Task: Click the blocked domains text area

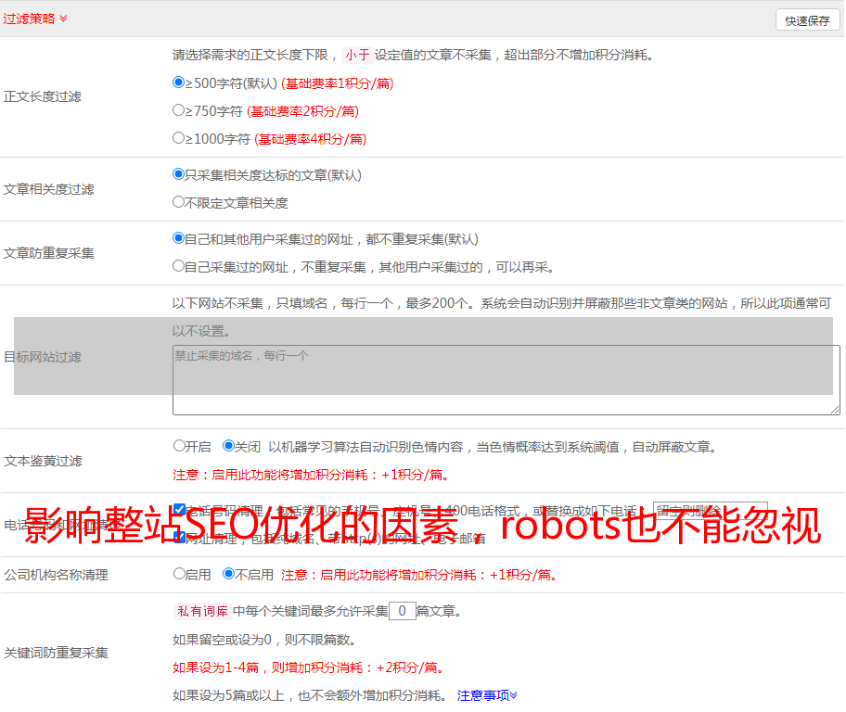Action: point(506,380)
